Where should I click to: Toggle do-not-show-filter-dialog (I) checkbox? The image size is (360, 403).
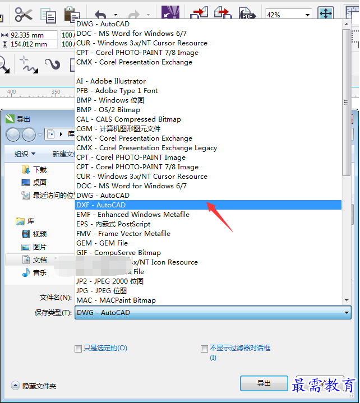204,349
